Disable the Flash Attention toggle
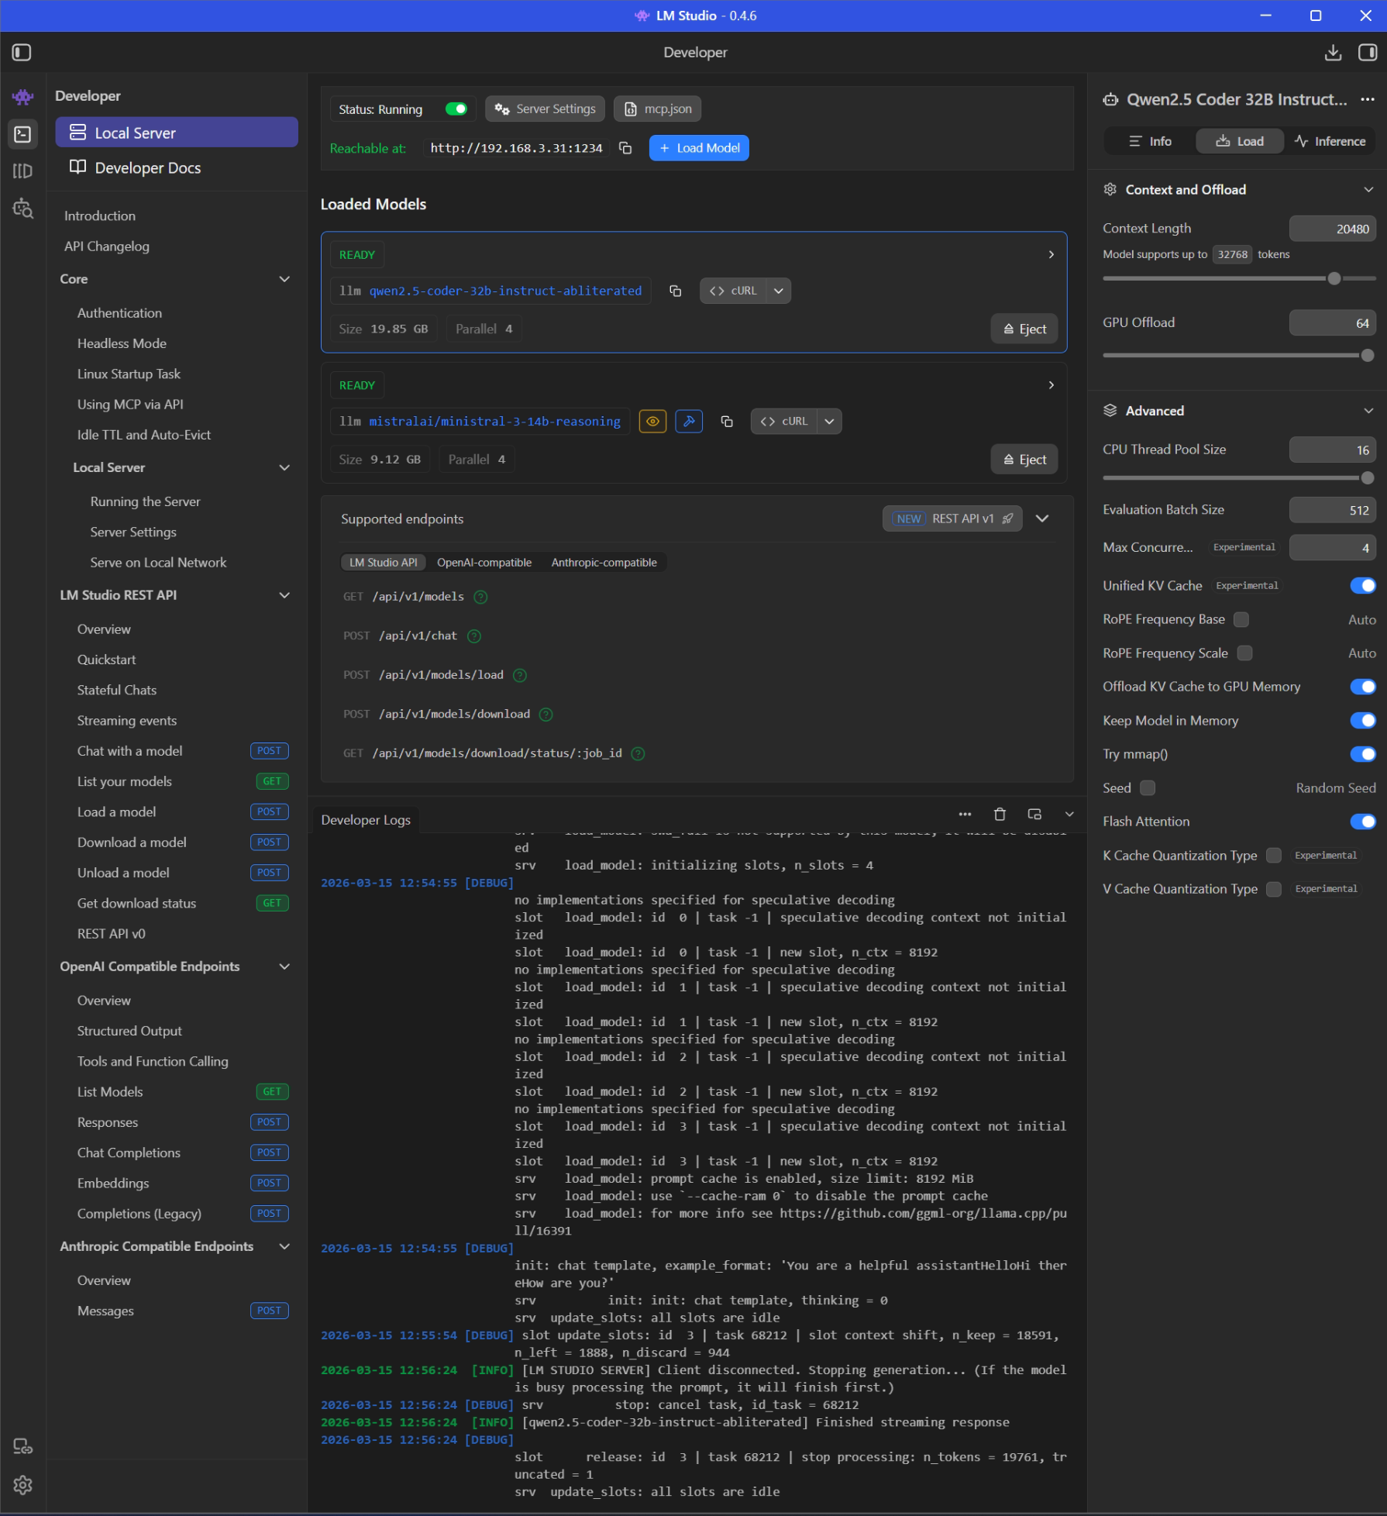This screenshot has width=1387, height=1516. point(1362,822)
